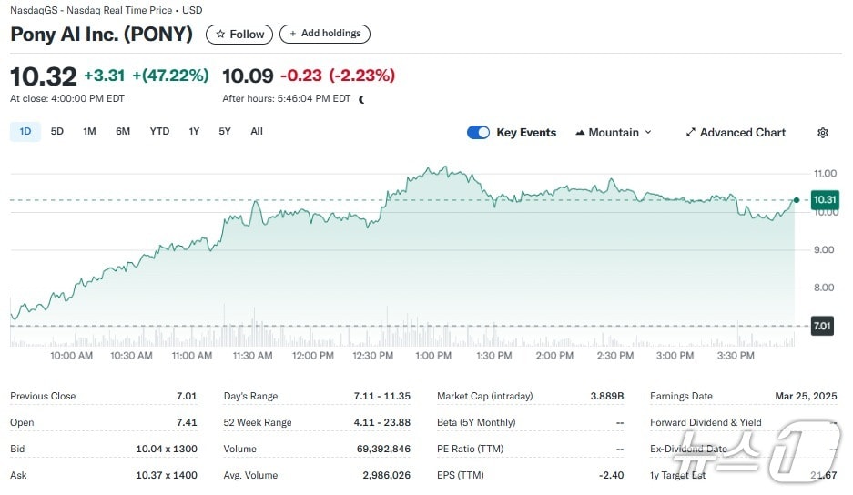Select the 6M range tab
The height and width of the screenshot is (495, 853).
click(123, 132)
